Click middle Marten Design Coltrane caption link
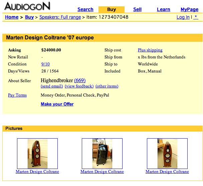 click(102, 172)
